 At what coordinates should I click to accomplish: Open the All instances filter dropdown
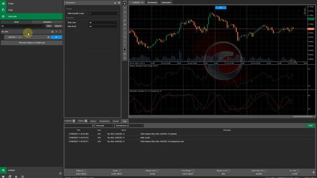point(129,126)
